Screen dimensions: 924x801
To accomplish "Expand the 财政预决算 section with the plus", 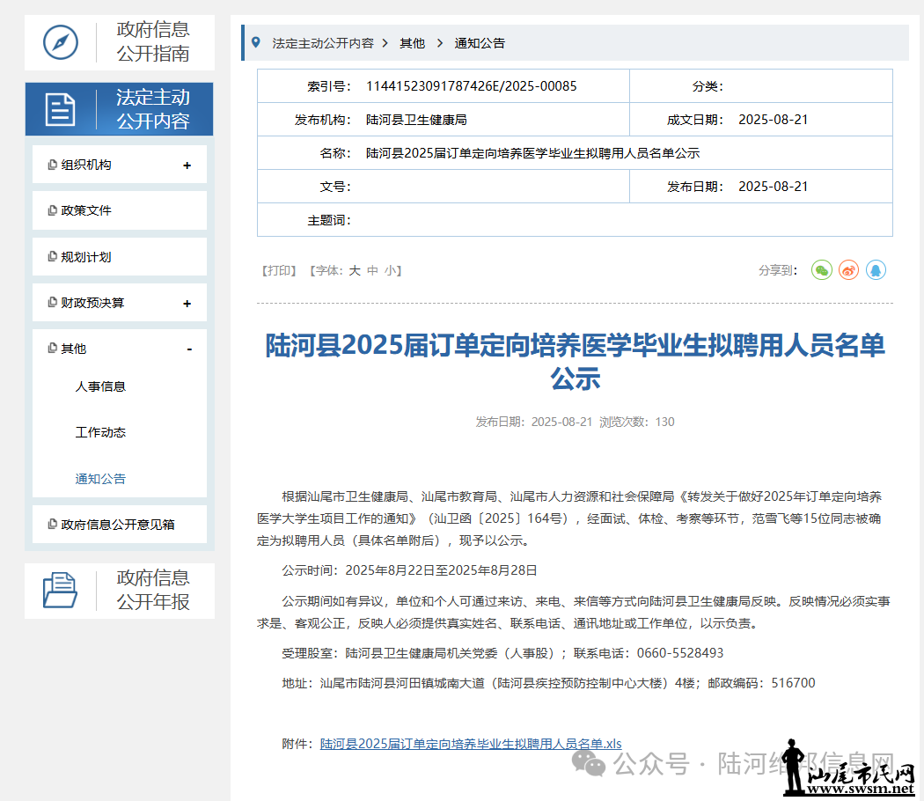I will pos(187,304).
